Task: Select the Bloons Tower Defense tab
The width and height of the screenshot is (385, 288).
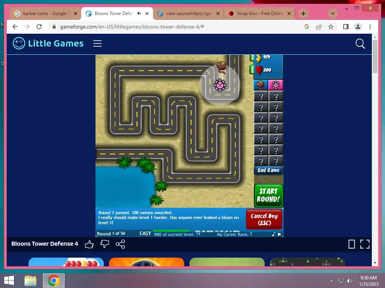Action: tap(114, 13)
